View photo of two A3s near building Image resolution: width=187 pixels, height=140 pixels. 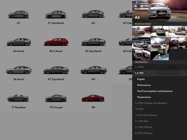160,43
